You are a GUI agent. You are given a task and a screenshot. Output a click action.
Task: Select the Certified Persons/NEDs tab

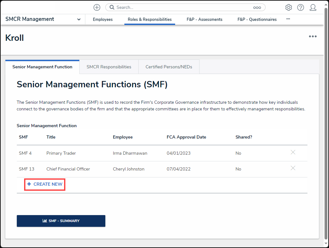[x=169, y=67]
